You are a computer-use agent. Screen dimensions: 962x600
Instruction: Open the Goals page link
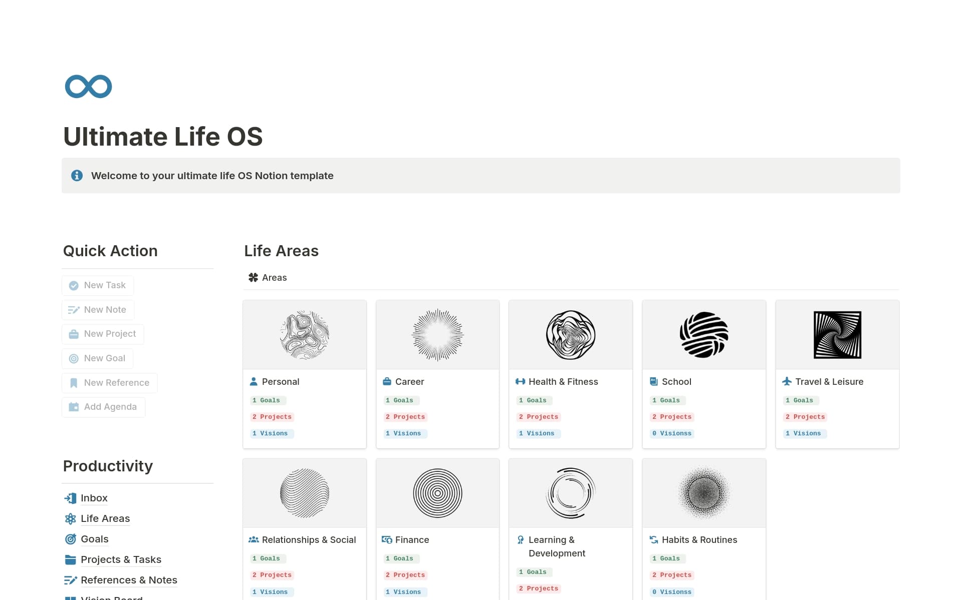point(95,539)
